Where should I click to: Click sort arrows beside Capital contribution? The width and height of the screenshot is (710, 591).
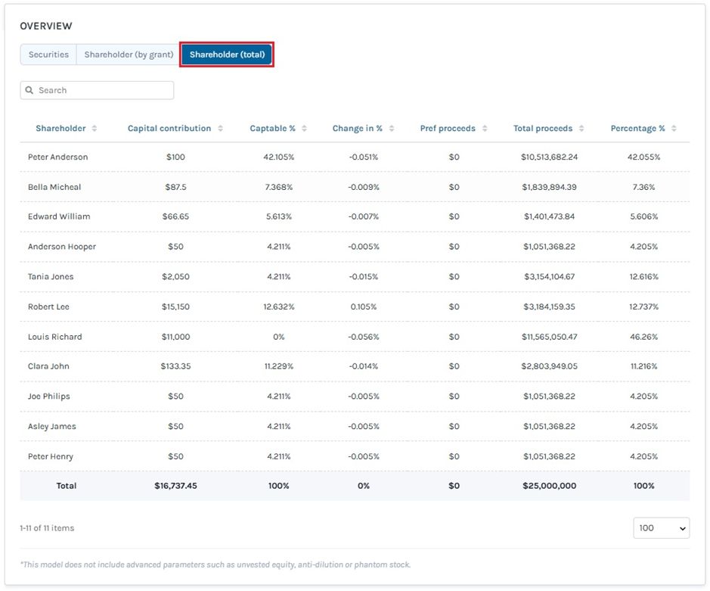point(220,129)
